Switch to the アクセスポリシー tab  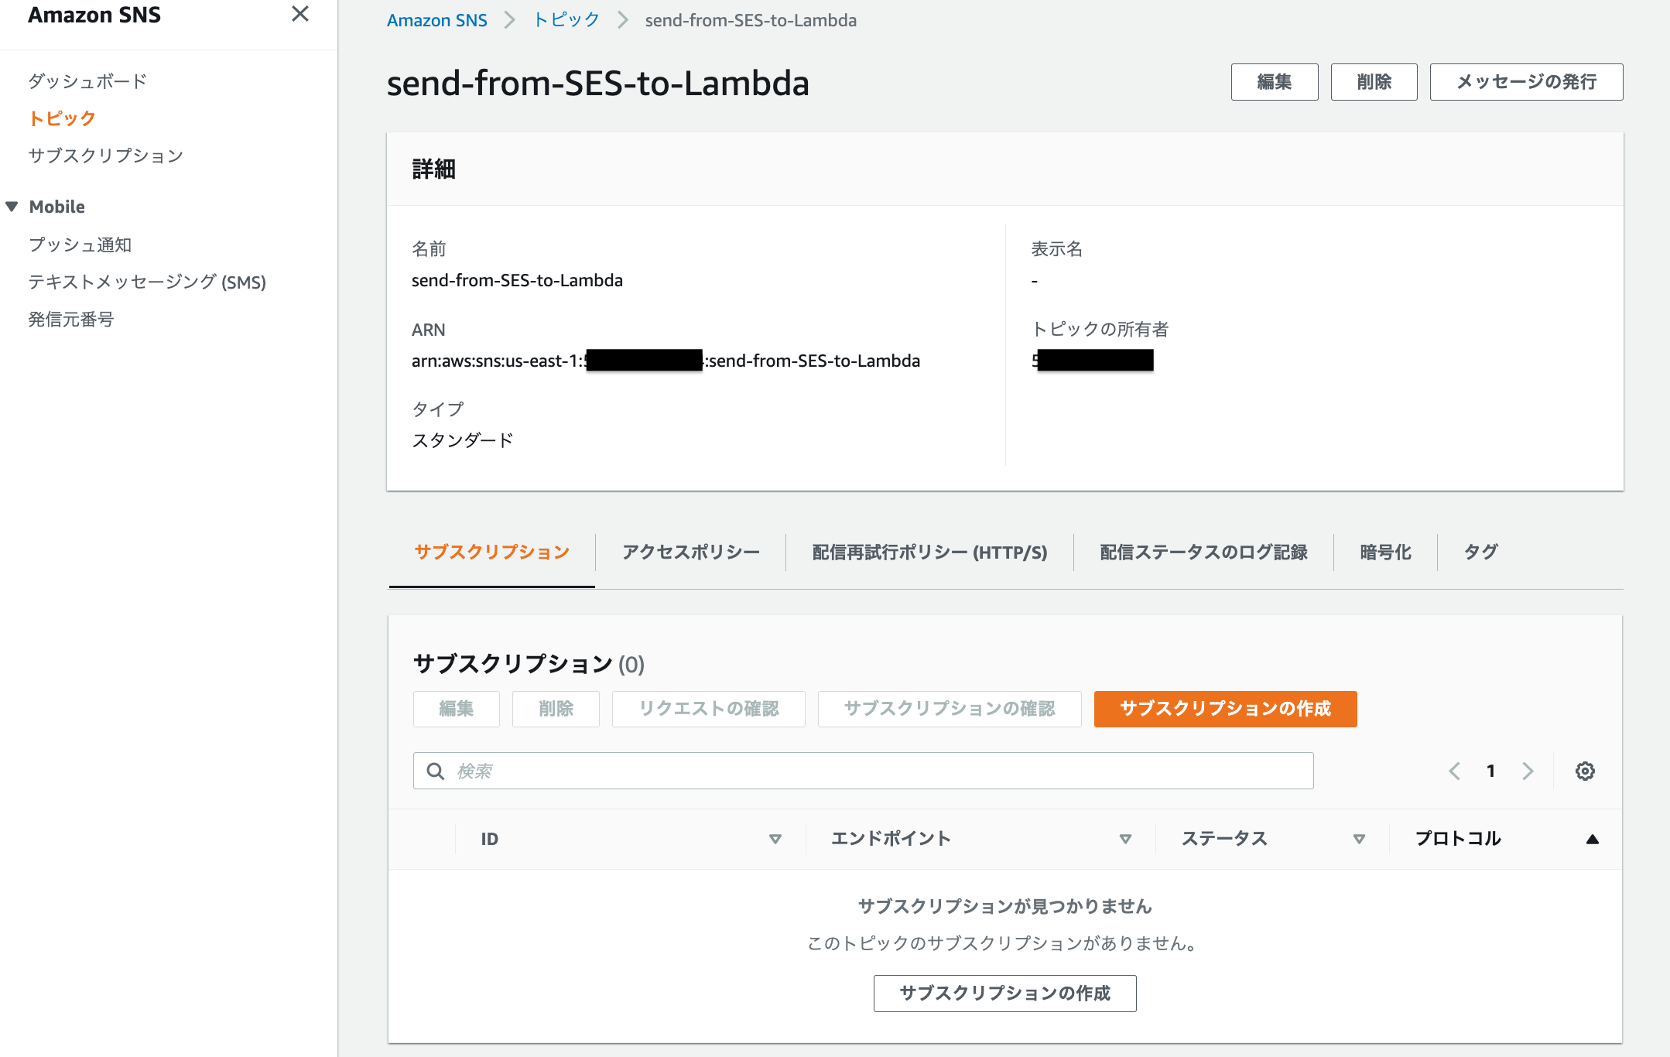(691, 552)
